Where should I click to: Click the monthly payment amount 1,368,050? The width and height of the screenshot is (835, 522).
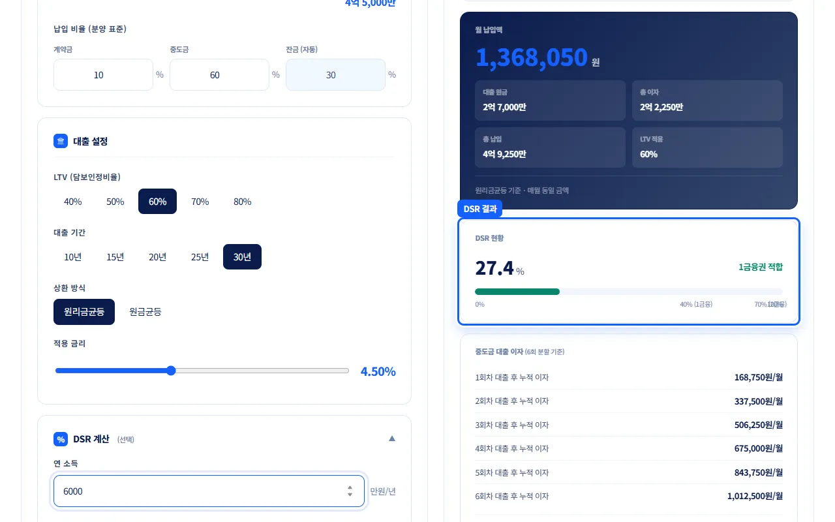pyautogui.click(x=532, y=57)
